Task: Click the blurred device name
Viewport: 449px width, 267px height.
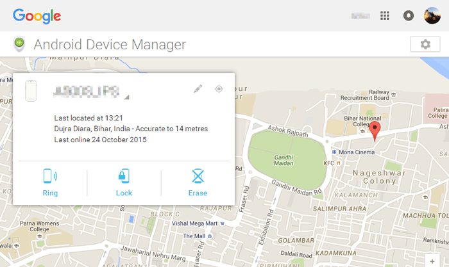Action: pos(86,92)
